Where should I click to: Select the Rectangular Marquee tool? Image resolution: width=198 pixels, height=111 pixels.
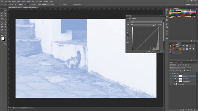pyautogui.click(x=2, y=10)
